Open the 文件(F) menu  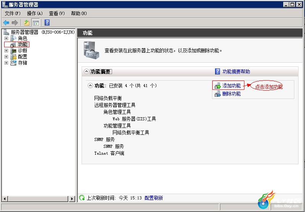coord(13,13)
